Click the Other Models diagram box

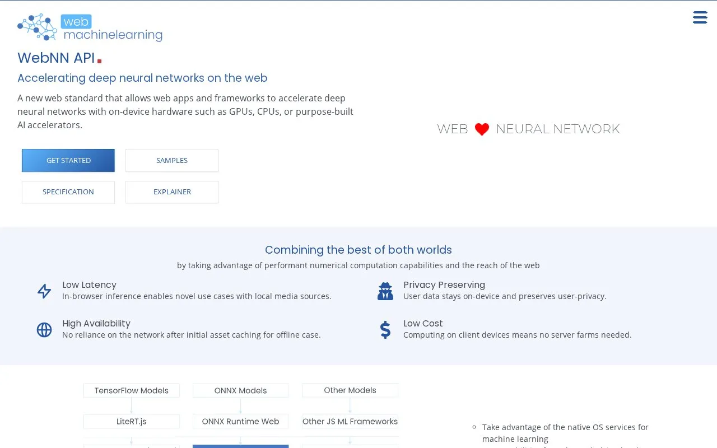pyautogui.click(x=350, y=390)
